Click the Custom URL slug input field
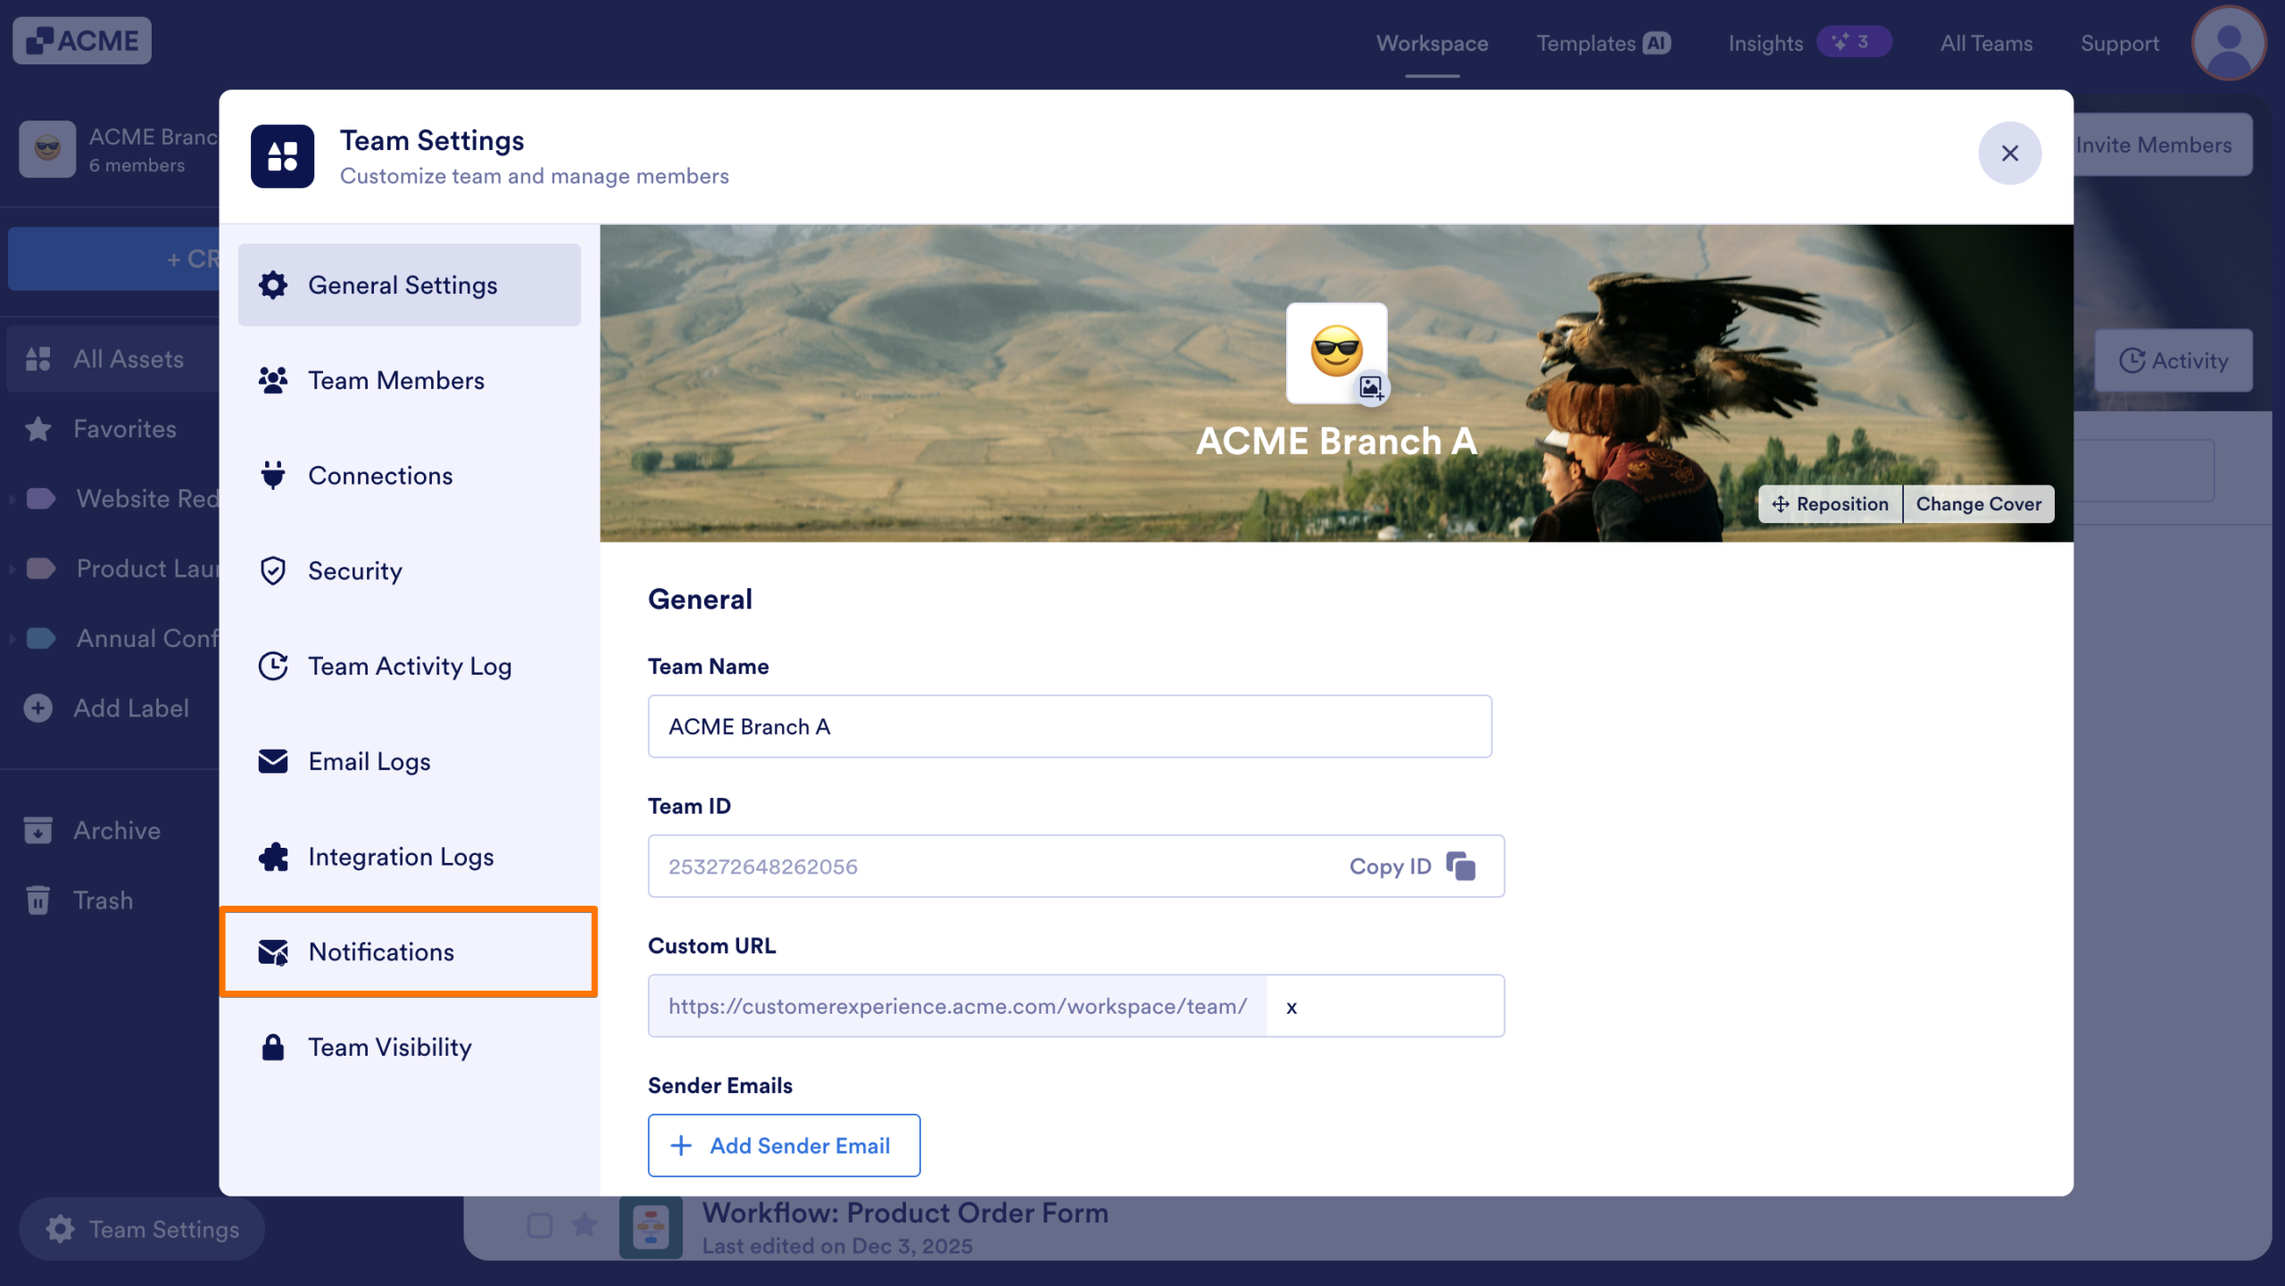 (1384, 1006)
